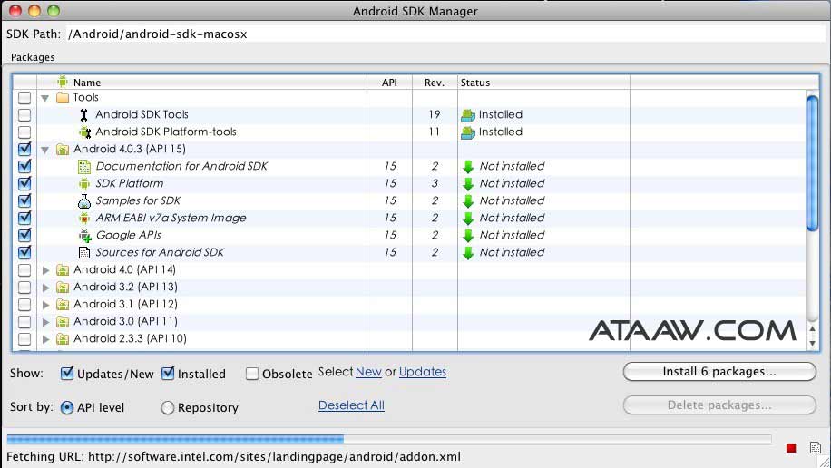The image size is (831, 468).
Task: Check the Android 4.0 (API 14) checkbox
Action: tap(24, 269)
